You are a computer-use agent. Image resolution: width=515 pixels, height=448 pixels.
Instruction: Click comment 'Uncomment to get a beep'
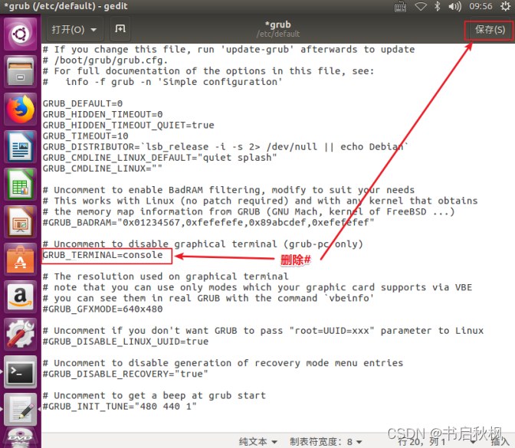154,396
